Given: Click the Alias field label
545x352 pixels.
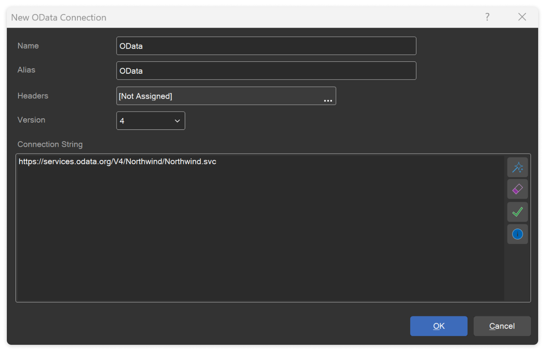Looking at the screenshot, I should click(26, 70).
